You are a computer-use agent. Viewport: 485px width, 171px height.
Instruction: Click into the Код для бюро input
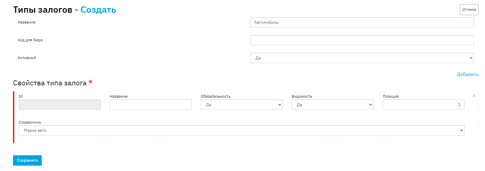[362, 40]
